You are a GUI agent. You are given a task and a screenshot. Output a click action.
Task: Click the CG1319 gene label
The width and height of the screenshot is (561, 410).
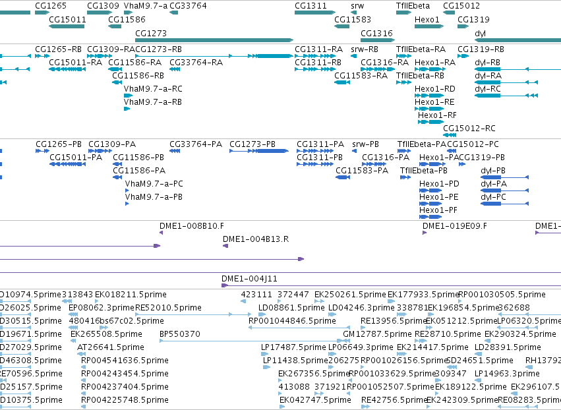pos(473,19)
